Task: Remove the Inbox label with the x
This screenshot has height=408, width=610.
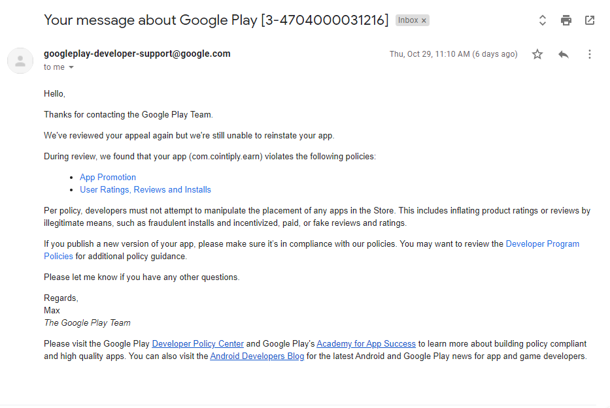Action: click(424, 21)
